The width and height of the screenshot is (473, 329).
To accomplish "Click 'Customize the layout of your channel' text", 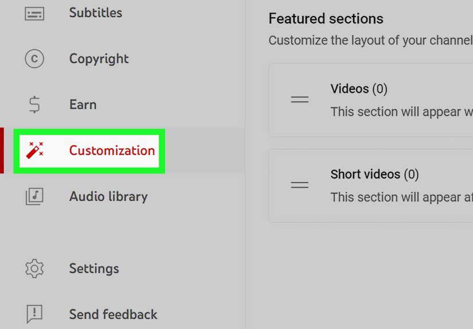I will coord(371,40).
